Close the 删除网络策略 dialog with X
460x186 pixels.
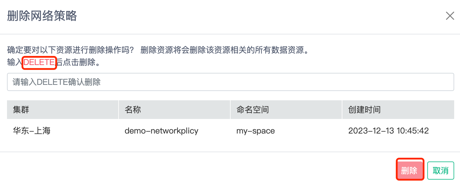pos(450,16)
